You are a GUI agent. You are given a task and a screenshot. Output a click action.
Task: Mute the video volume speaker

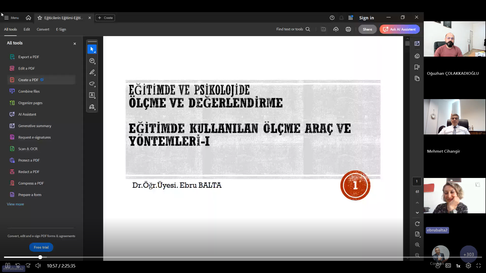(38, 266)
